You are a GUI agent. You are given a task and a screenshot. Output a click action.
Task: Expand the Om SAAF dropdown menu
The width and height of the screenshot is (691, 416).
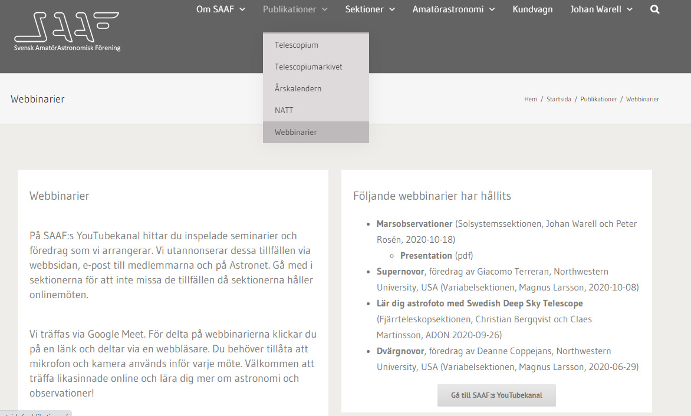221,9
